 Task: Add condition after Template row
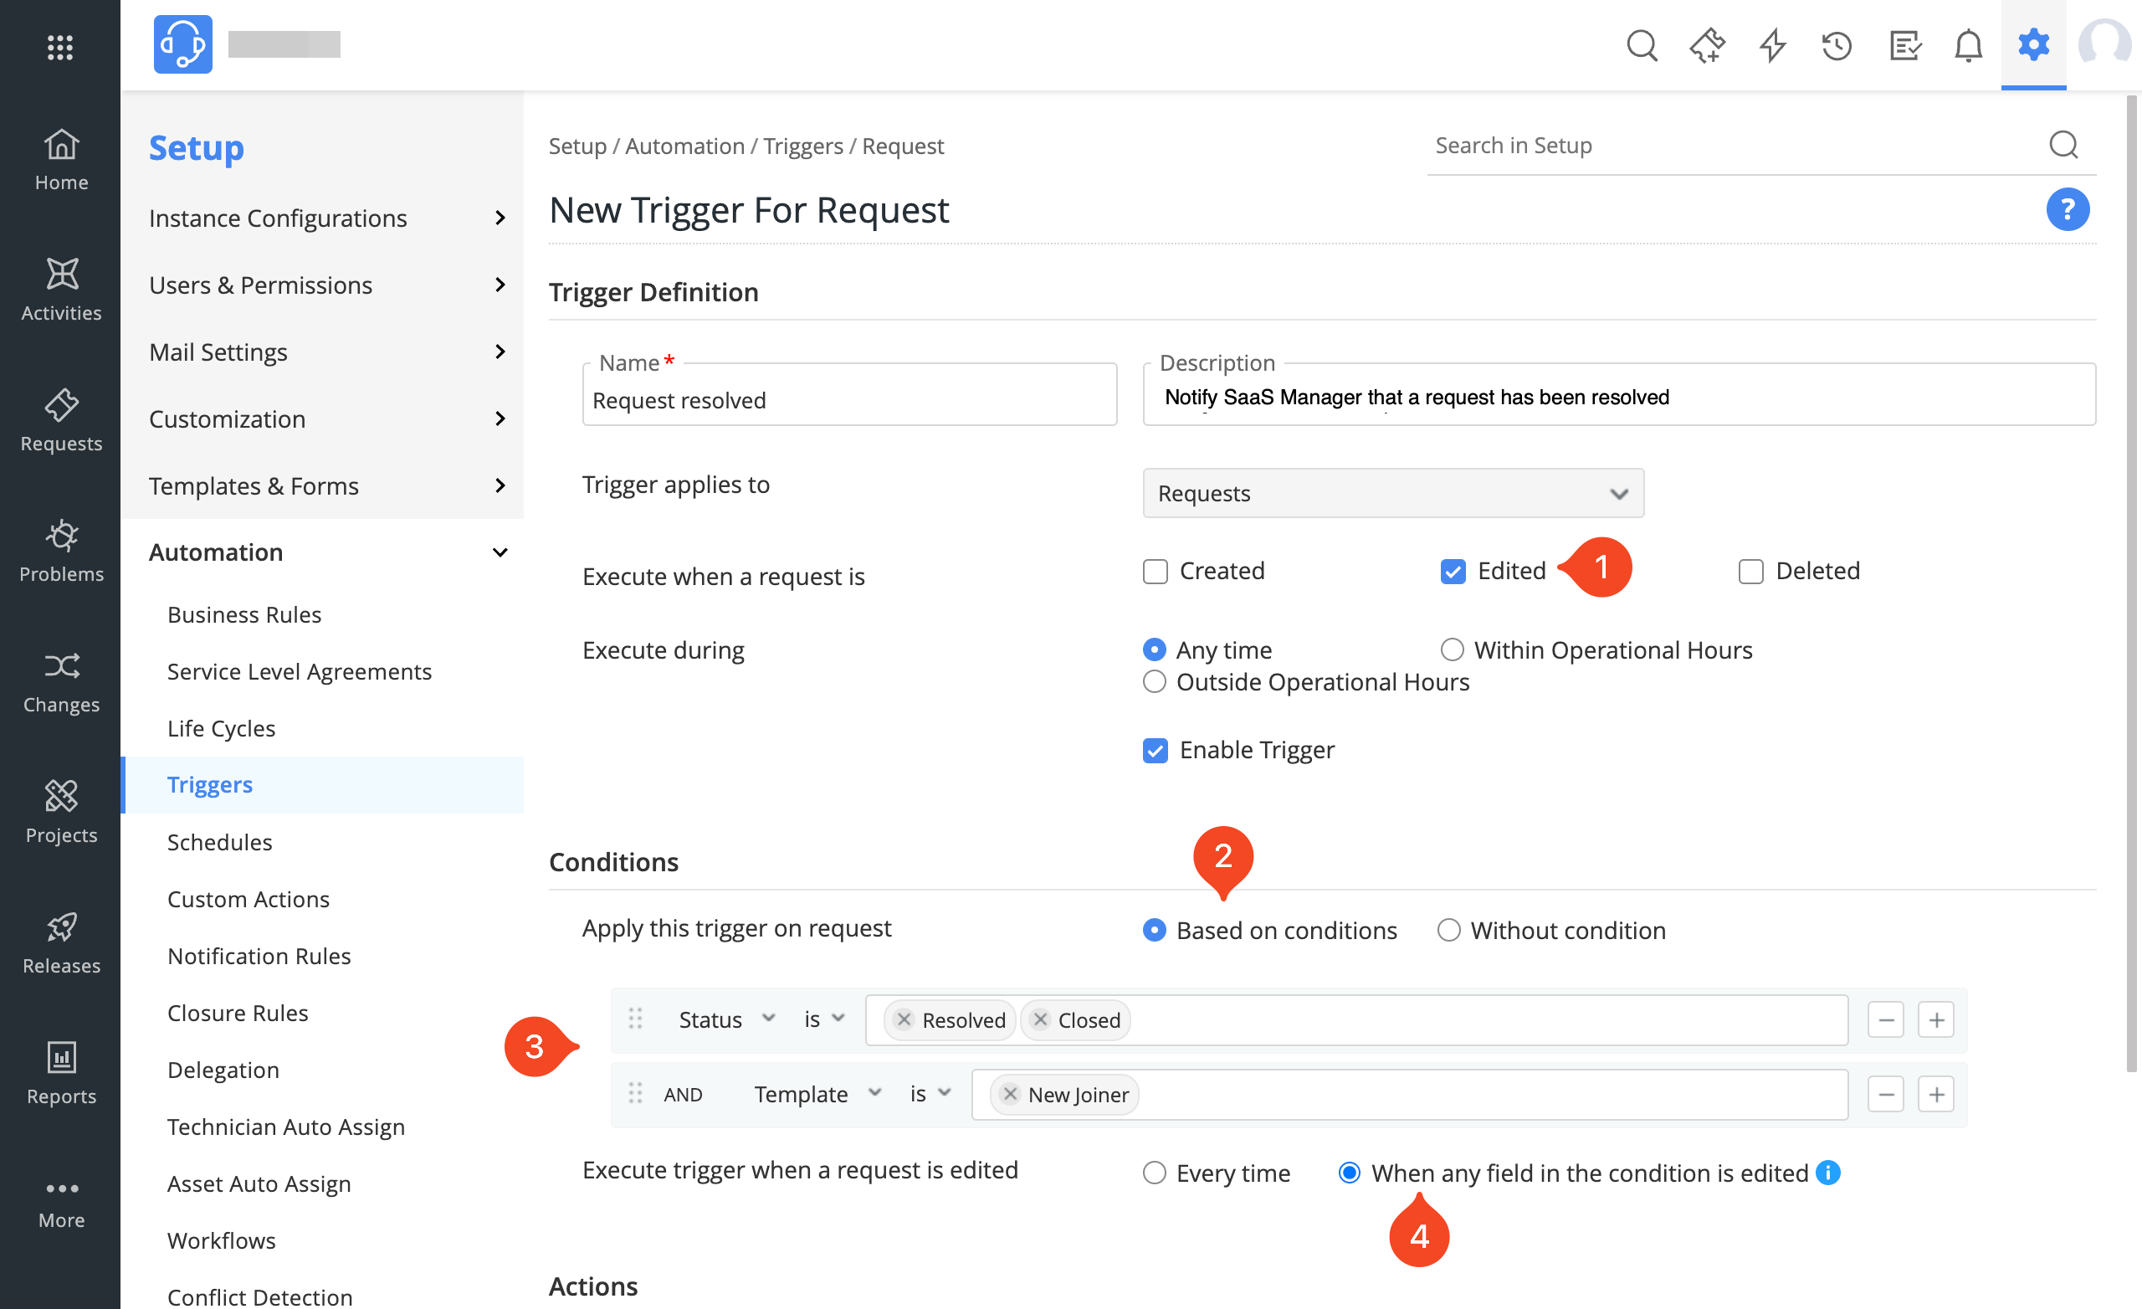(1935, 1093)
